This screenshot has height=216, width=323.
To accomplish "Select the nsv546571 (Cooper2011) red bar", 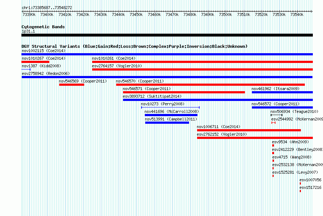I will click(184, 92).
